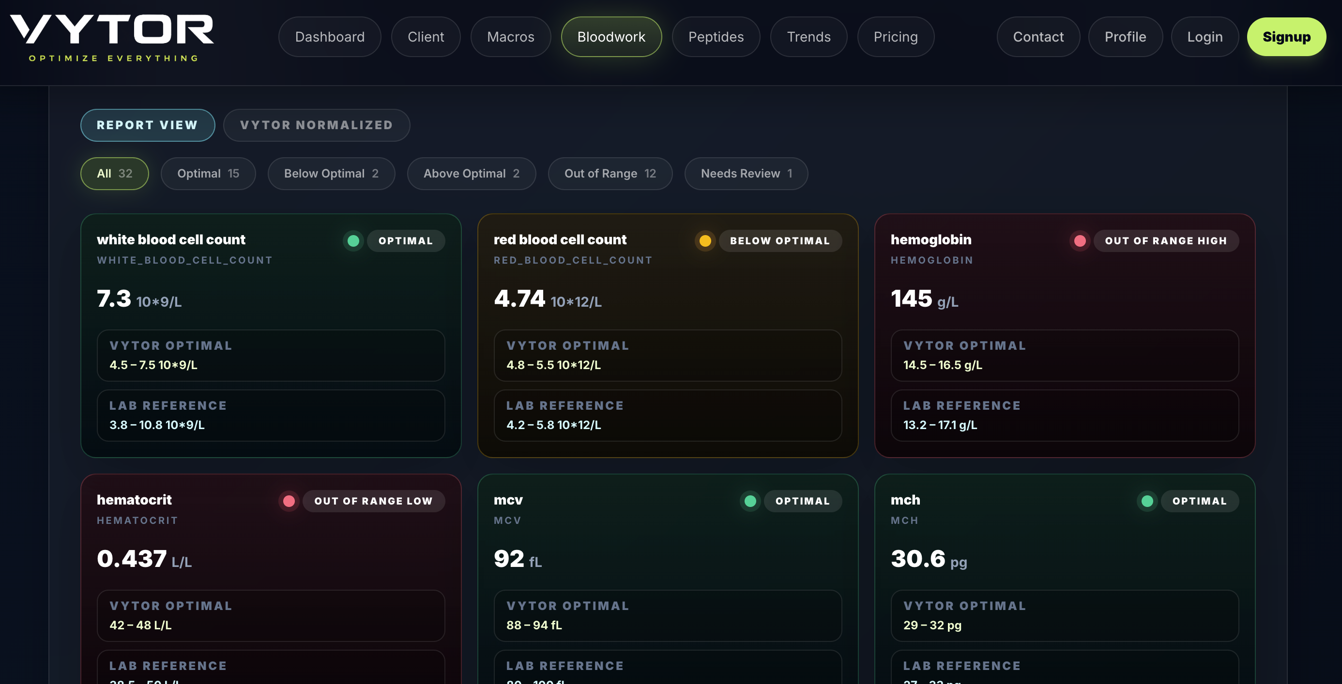Screen dimensions: 1342x684
Task: Click the mch card title
Action: (905, 500)
